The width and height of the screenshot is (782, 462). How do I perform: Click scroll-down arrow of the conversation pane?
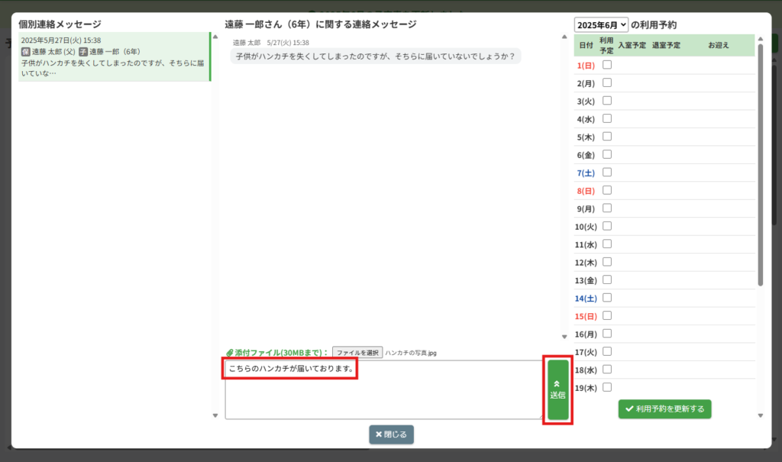pos(564,336)
